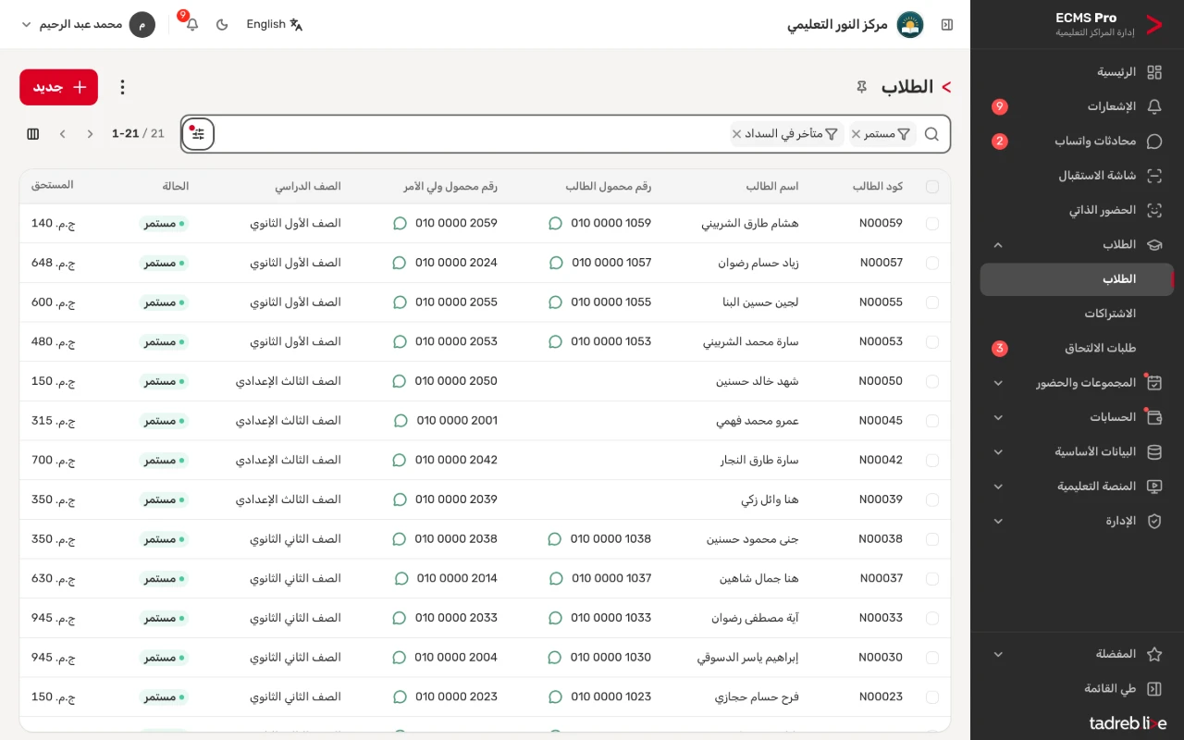Screen dimensions: 1184x740
Task: Open الحضور الذاتي in sidebar
Action: click(1077, 210)
